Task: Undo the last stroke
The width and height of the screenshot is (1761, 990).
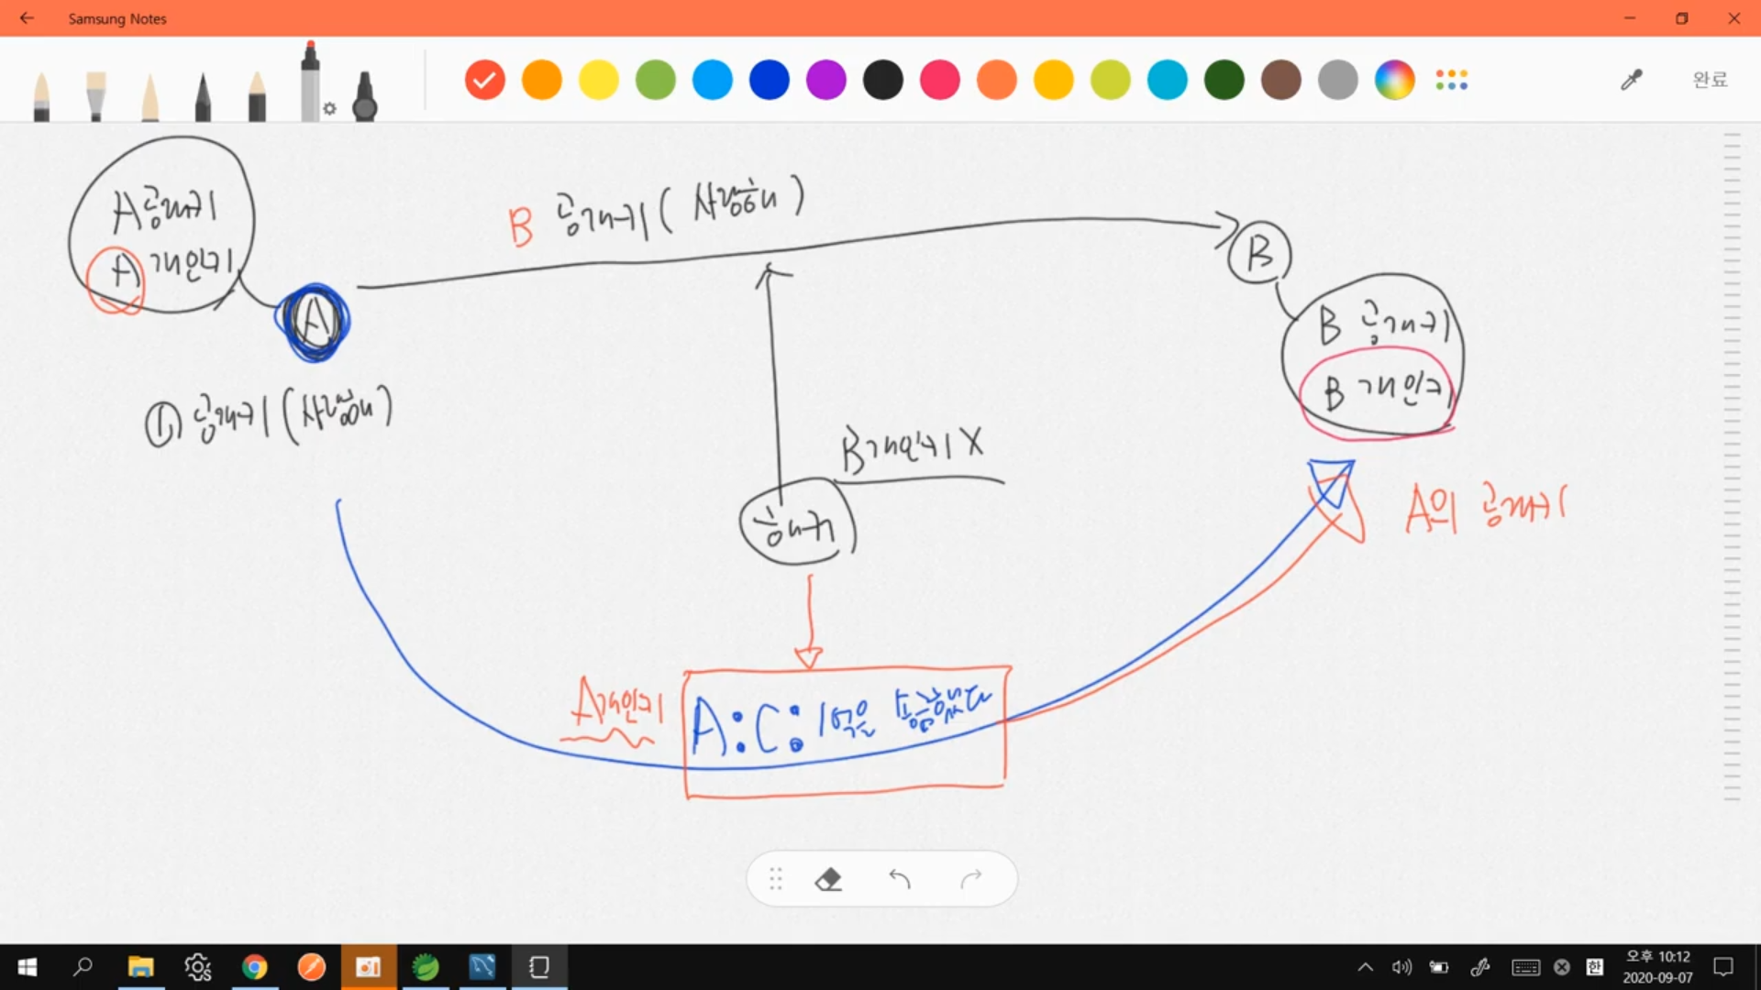Action: [x=900, y=880]
